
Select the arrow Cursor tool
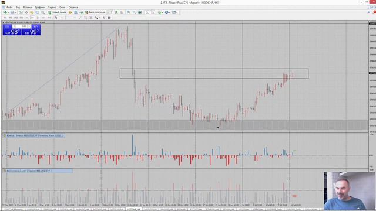[56, 18]
